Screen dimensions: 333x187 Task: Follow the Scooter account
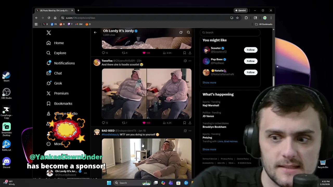pos(251,50)
